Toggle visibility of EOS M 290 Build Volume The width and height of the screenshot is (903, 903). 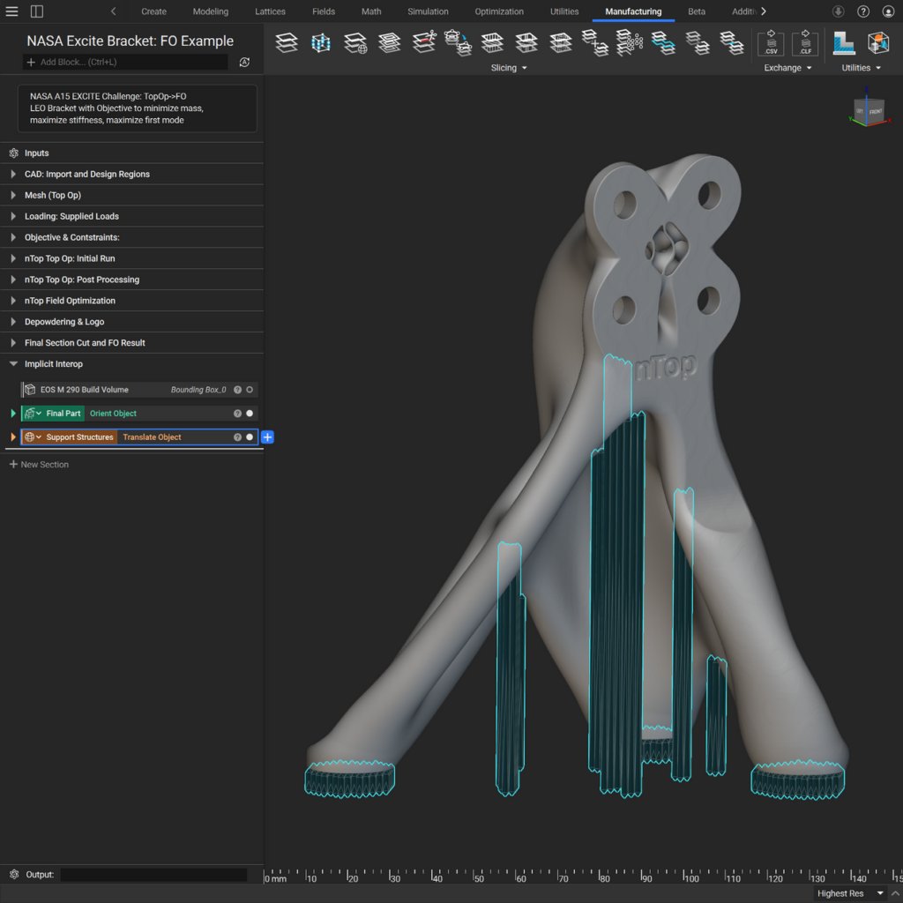click(x=250, y=390)
